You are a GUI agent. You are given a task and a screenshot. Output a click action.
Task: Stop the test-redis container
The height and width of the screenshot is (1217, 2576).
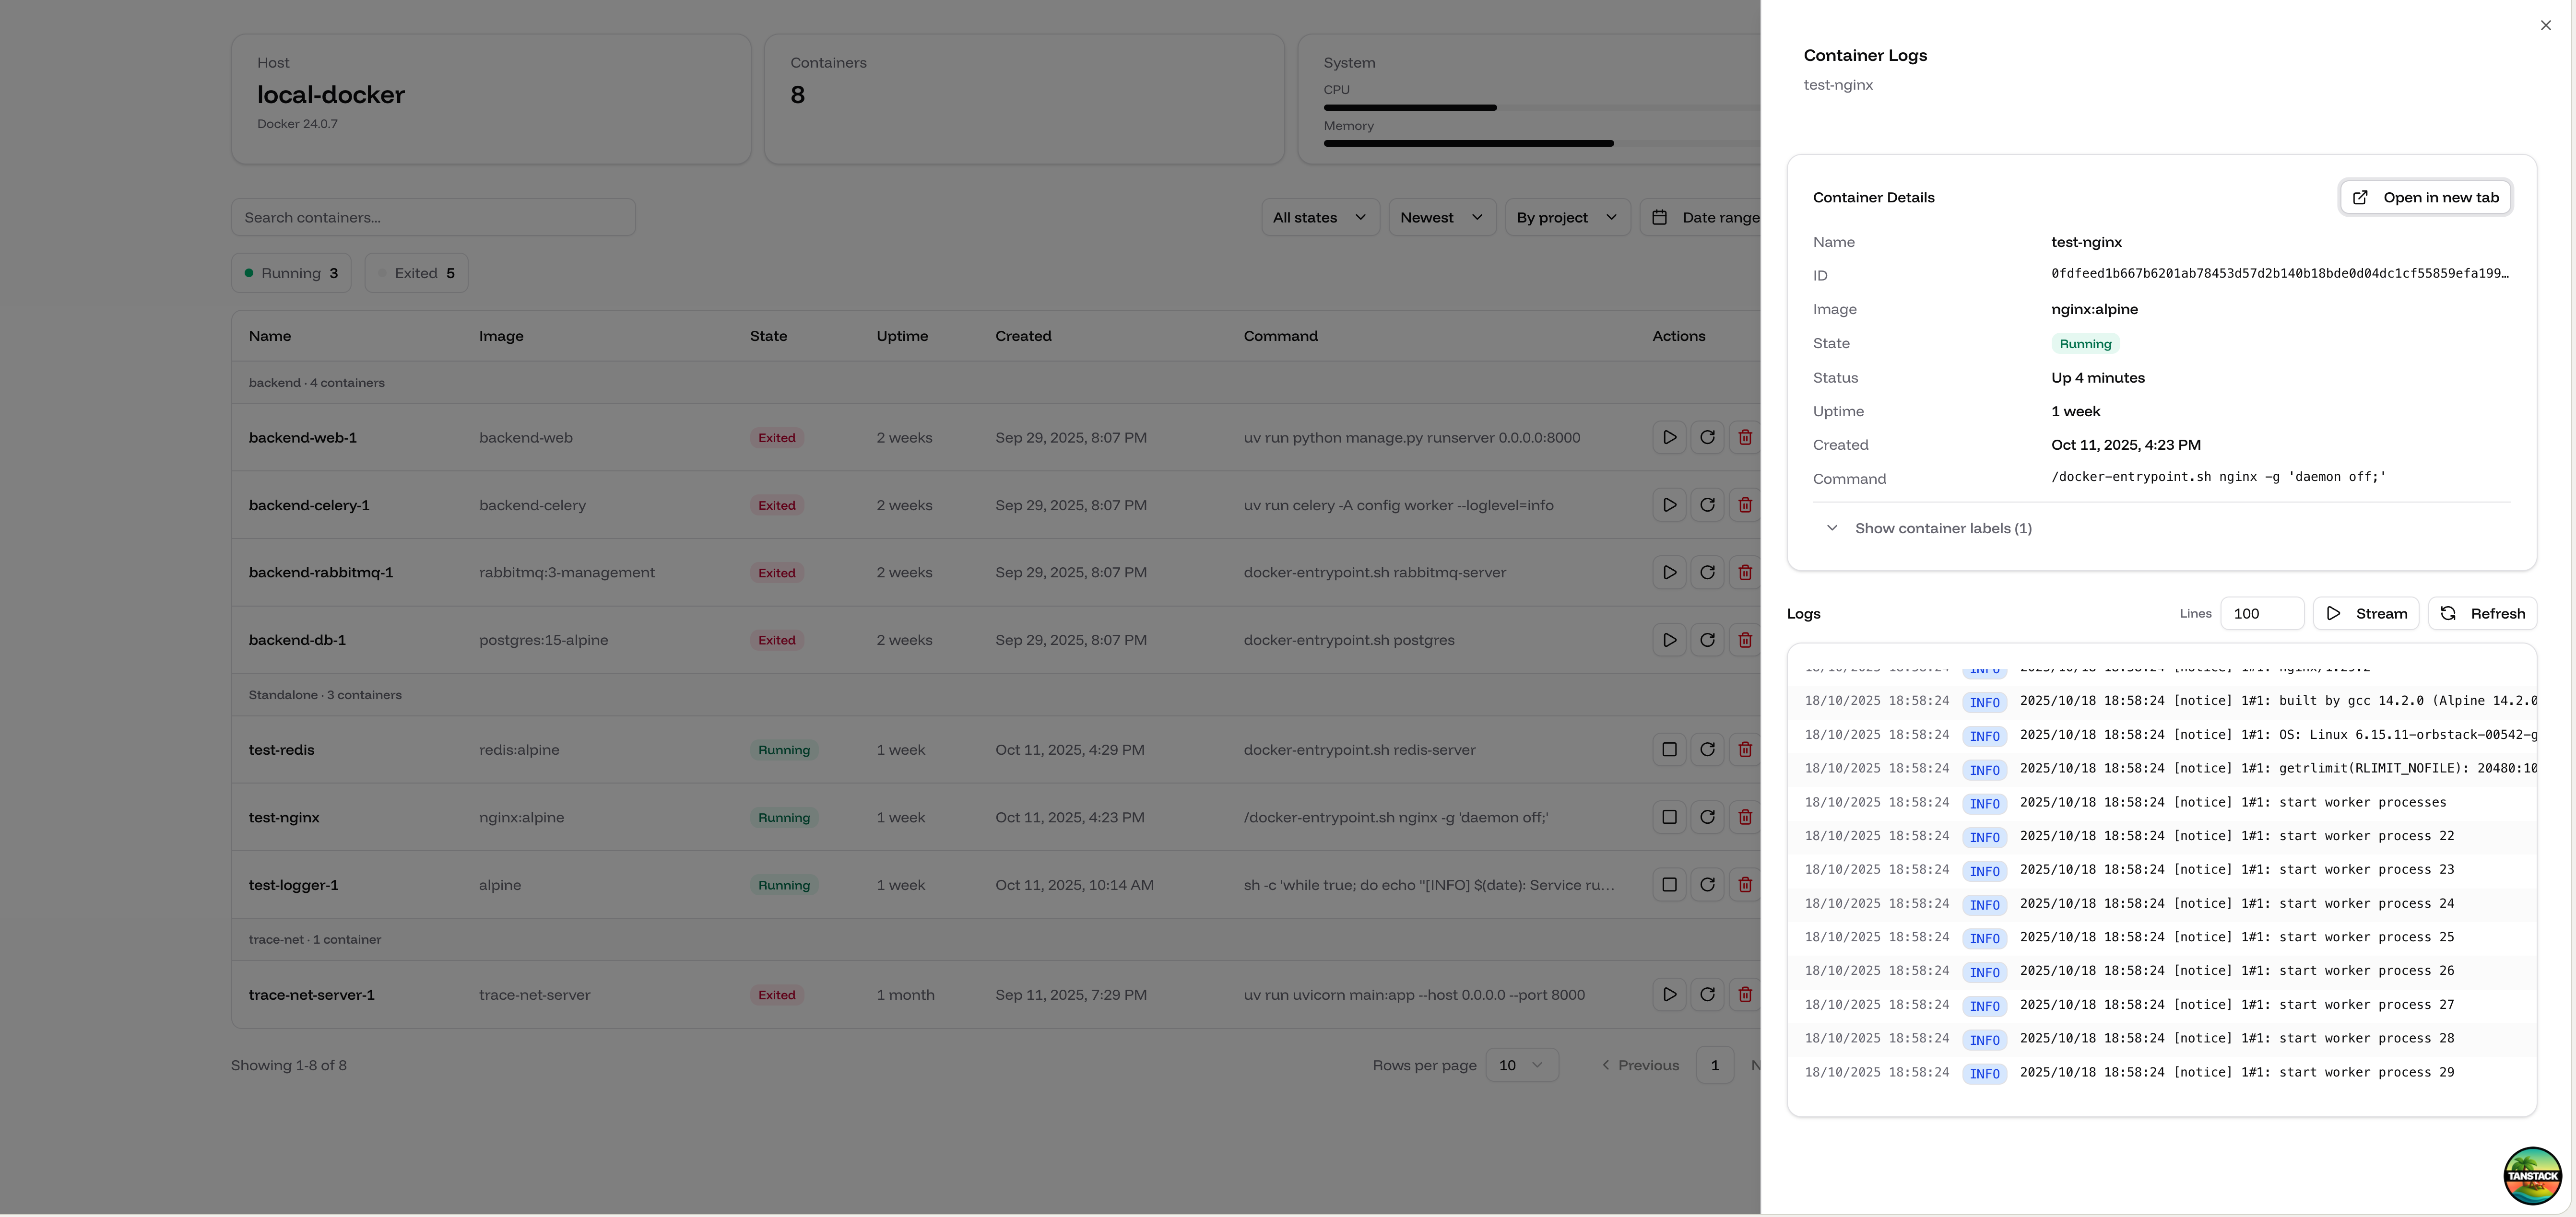pos(1668,749)
